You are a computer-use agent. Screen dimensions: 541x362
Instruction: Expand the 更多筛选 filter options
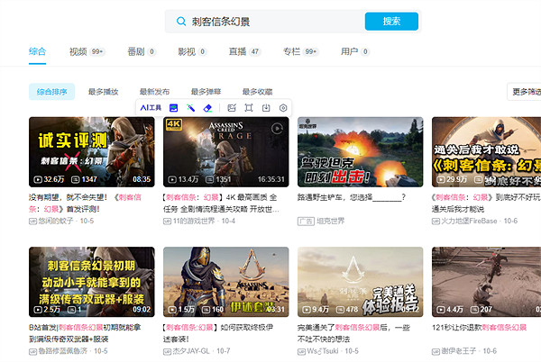525,91
